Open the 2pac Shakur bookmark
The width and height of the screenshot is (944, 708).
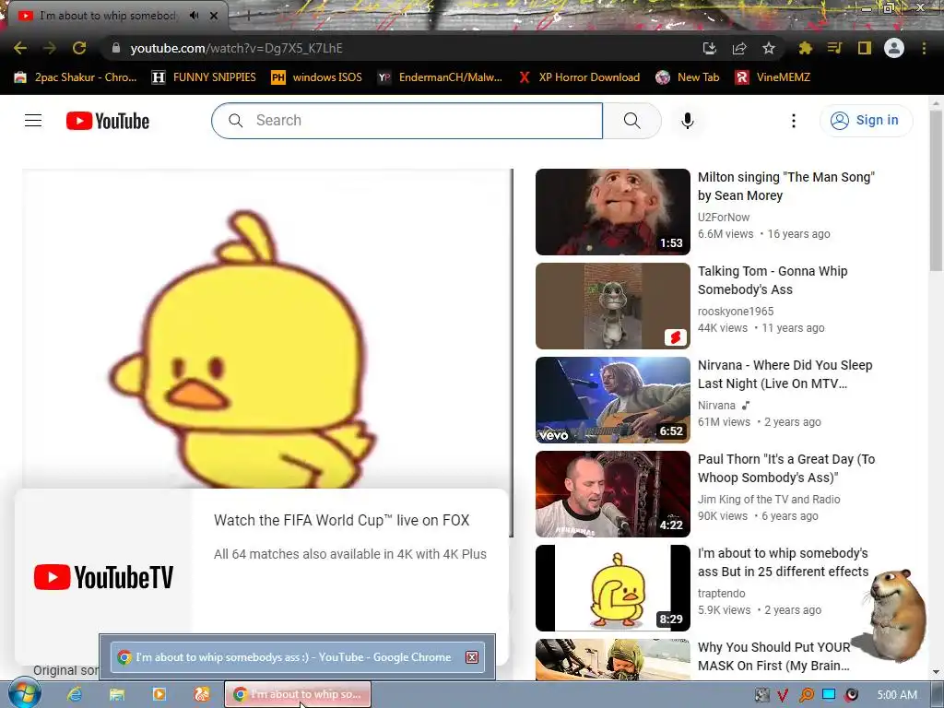point(76,77)
